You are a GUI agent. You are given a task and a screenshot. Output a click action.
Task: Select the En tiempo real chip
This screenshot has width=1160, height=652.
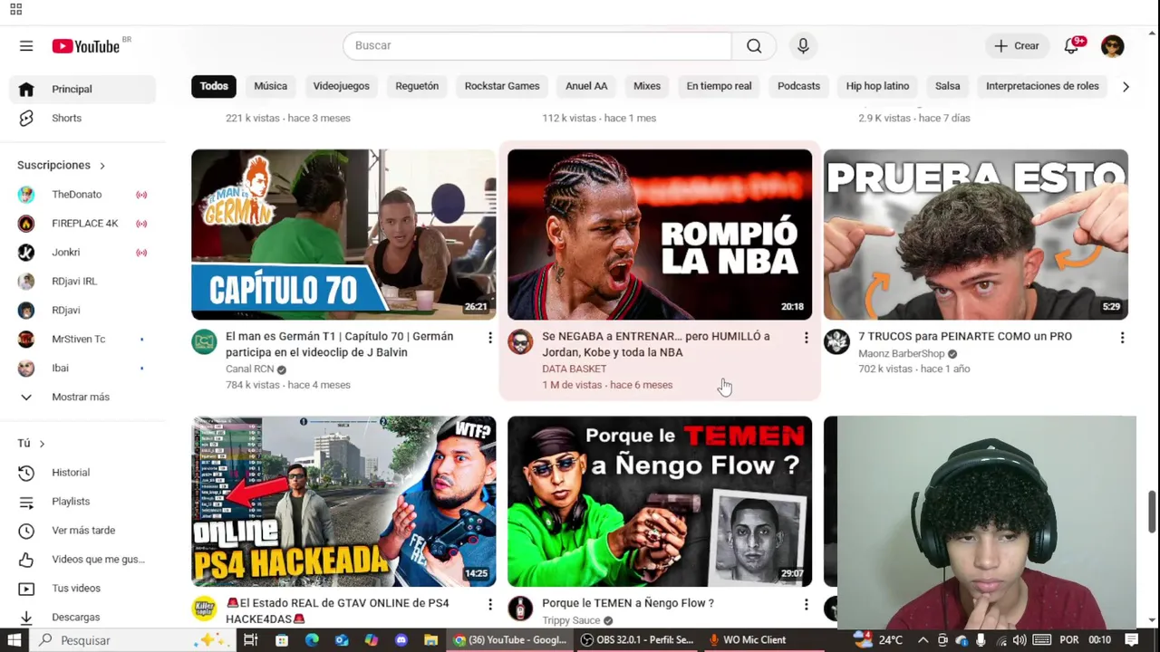coord(719,86)
